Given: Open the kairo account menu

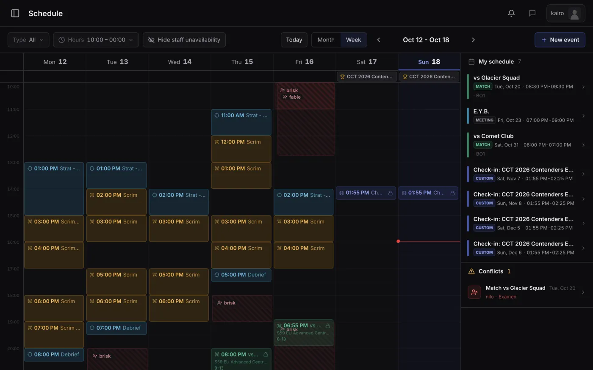Looking at the screenshot, I should click(x=566, y=14).
